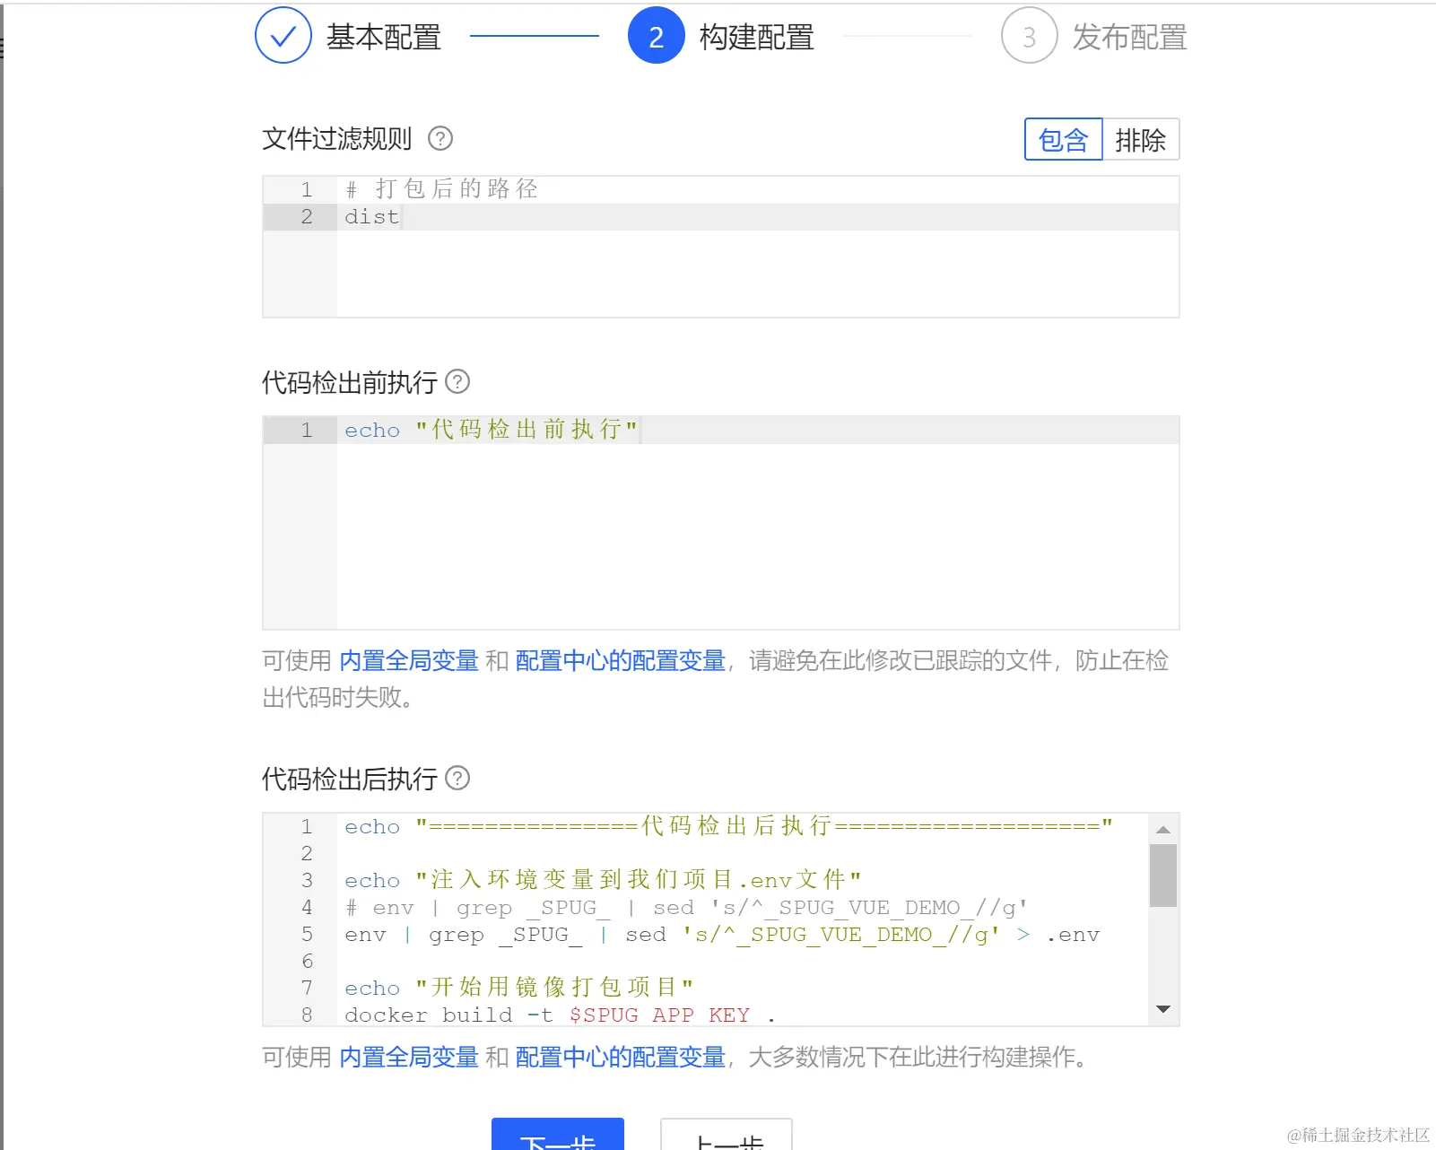The height and width of the screenshot is (1150, 1436).
Task: Click the uncommented 'env | grep _SPUG_' line ending in .env
Action: 722,935
